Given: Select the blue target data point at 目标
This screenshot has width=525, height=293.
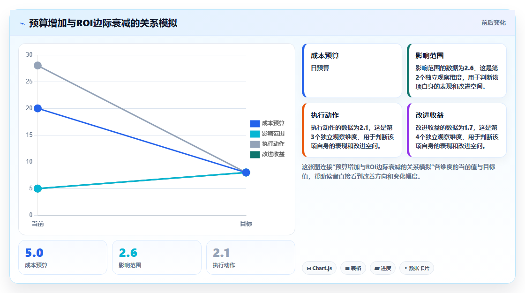Looking at the screenshot, I should pos(246,173).
